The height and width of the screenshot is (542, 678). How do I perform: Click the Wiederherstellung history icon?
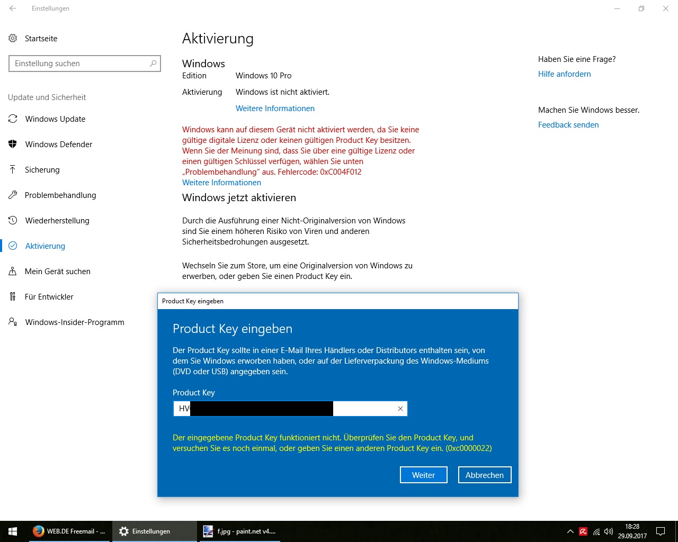(x=13, y=220)
